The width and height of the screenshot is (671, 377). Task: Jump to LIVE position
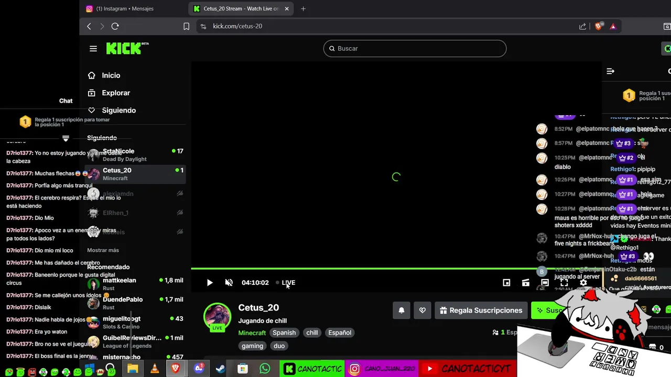click(x=286, y=283)
